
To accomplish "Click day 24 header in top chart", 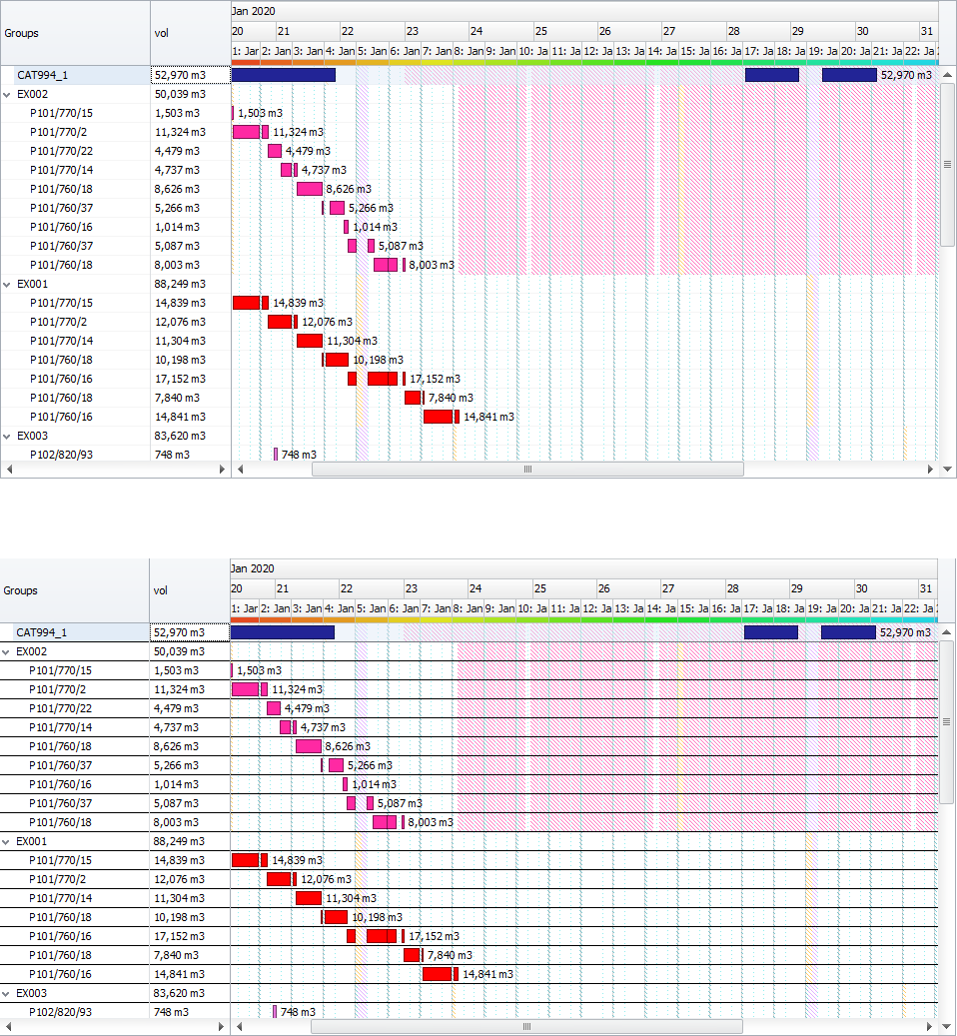I will click(501, 32).
